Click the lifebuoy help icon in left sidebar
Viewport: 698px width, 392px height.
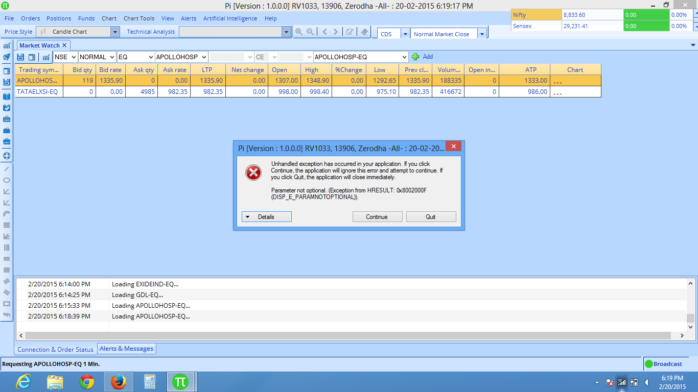pyautogui.click(x=7, y=156)
